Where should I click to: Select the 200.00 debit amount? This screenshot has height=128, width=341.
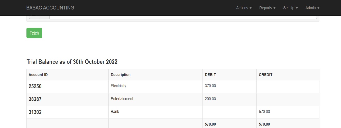click(210, 99)
